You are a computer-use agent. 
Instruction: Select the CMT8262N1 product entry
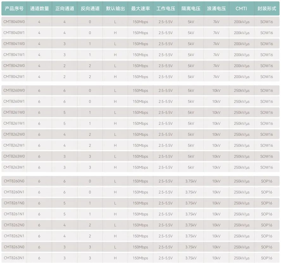pyautogui.click(x=14, y=236)
